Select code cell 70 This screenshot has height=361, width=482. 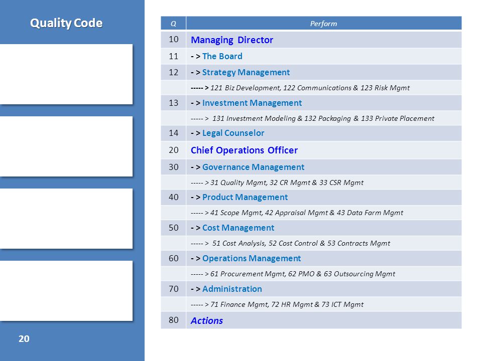[x=173, y=289]
